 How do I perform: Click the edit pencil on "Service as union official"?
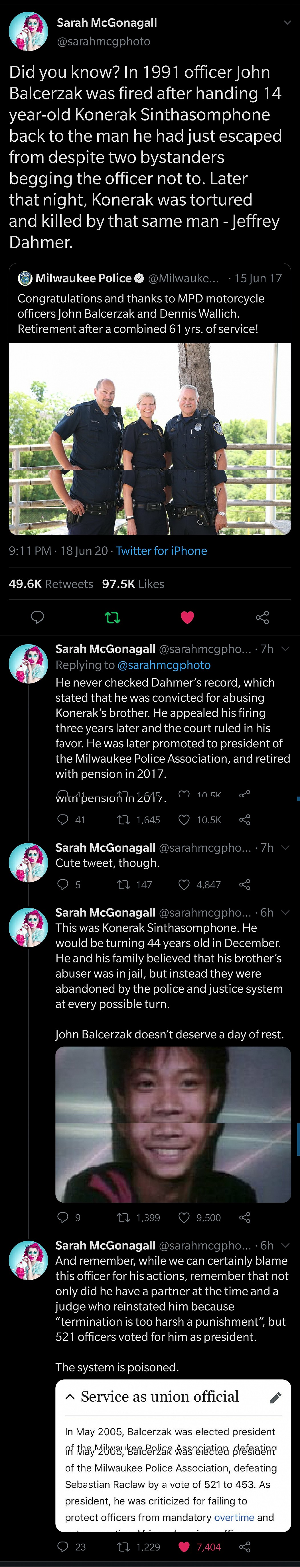pyautogui.click(x=275, y=1398)
